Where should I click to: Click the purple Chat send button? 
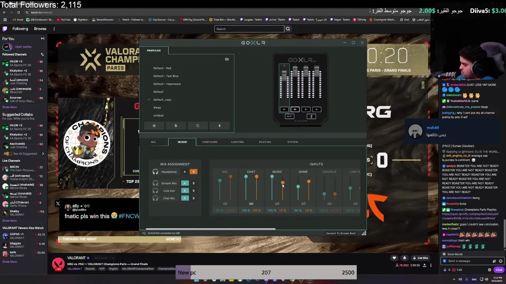[x=498, y=270]
